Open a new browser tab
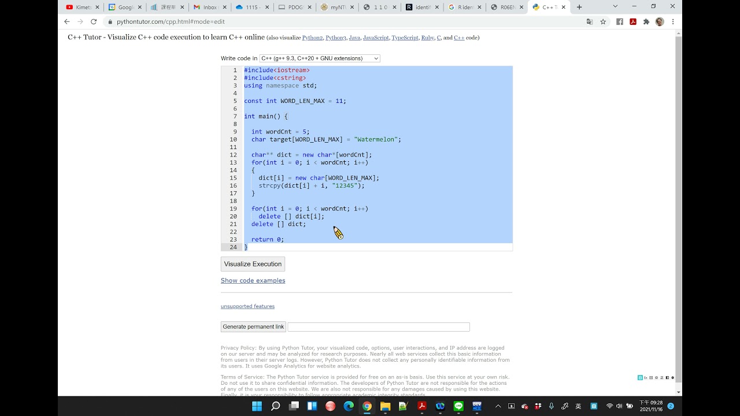740x416 pixels. pos(579,7)
